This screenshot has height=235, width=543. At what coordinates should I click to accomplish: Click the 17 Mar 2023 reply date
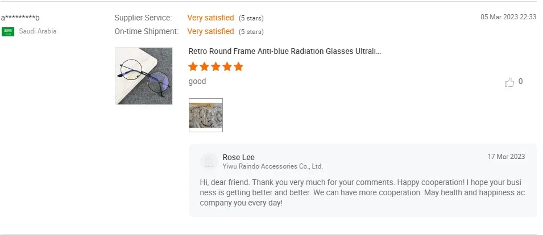pyautogui.click(x=506, y=157)
